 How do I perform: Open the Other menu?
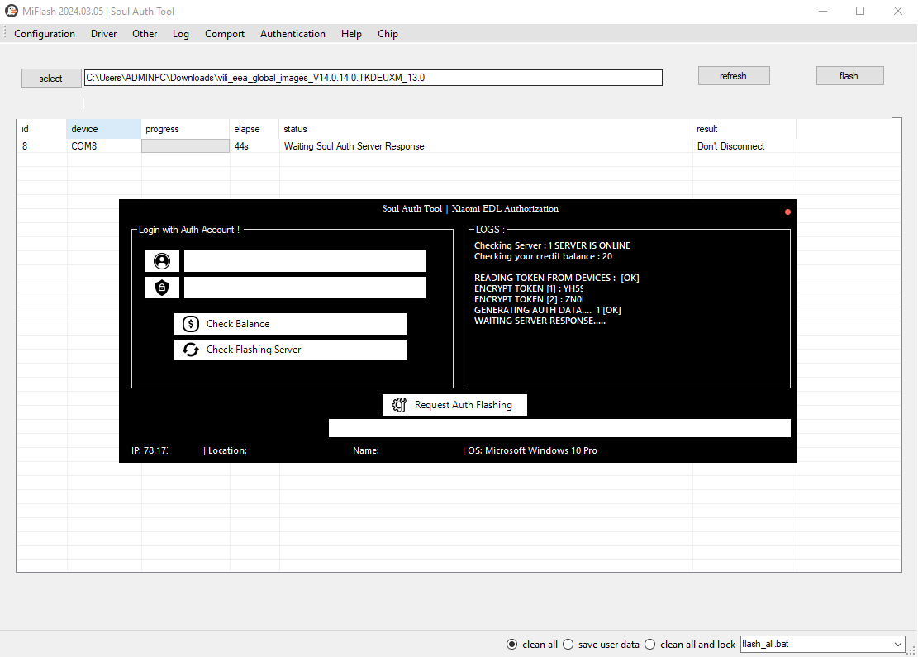point(145,34)
